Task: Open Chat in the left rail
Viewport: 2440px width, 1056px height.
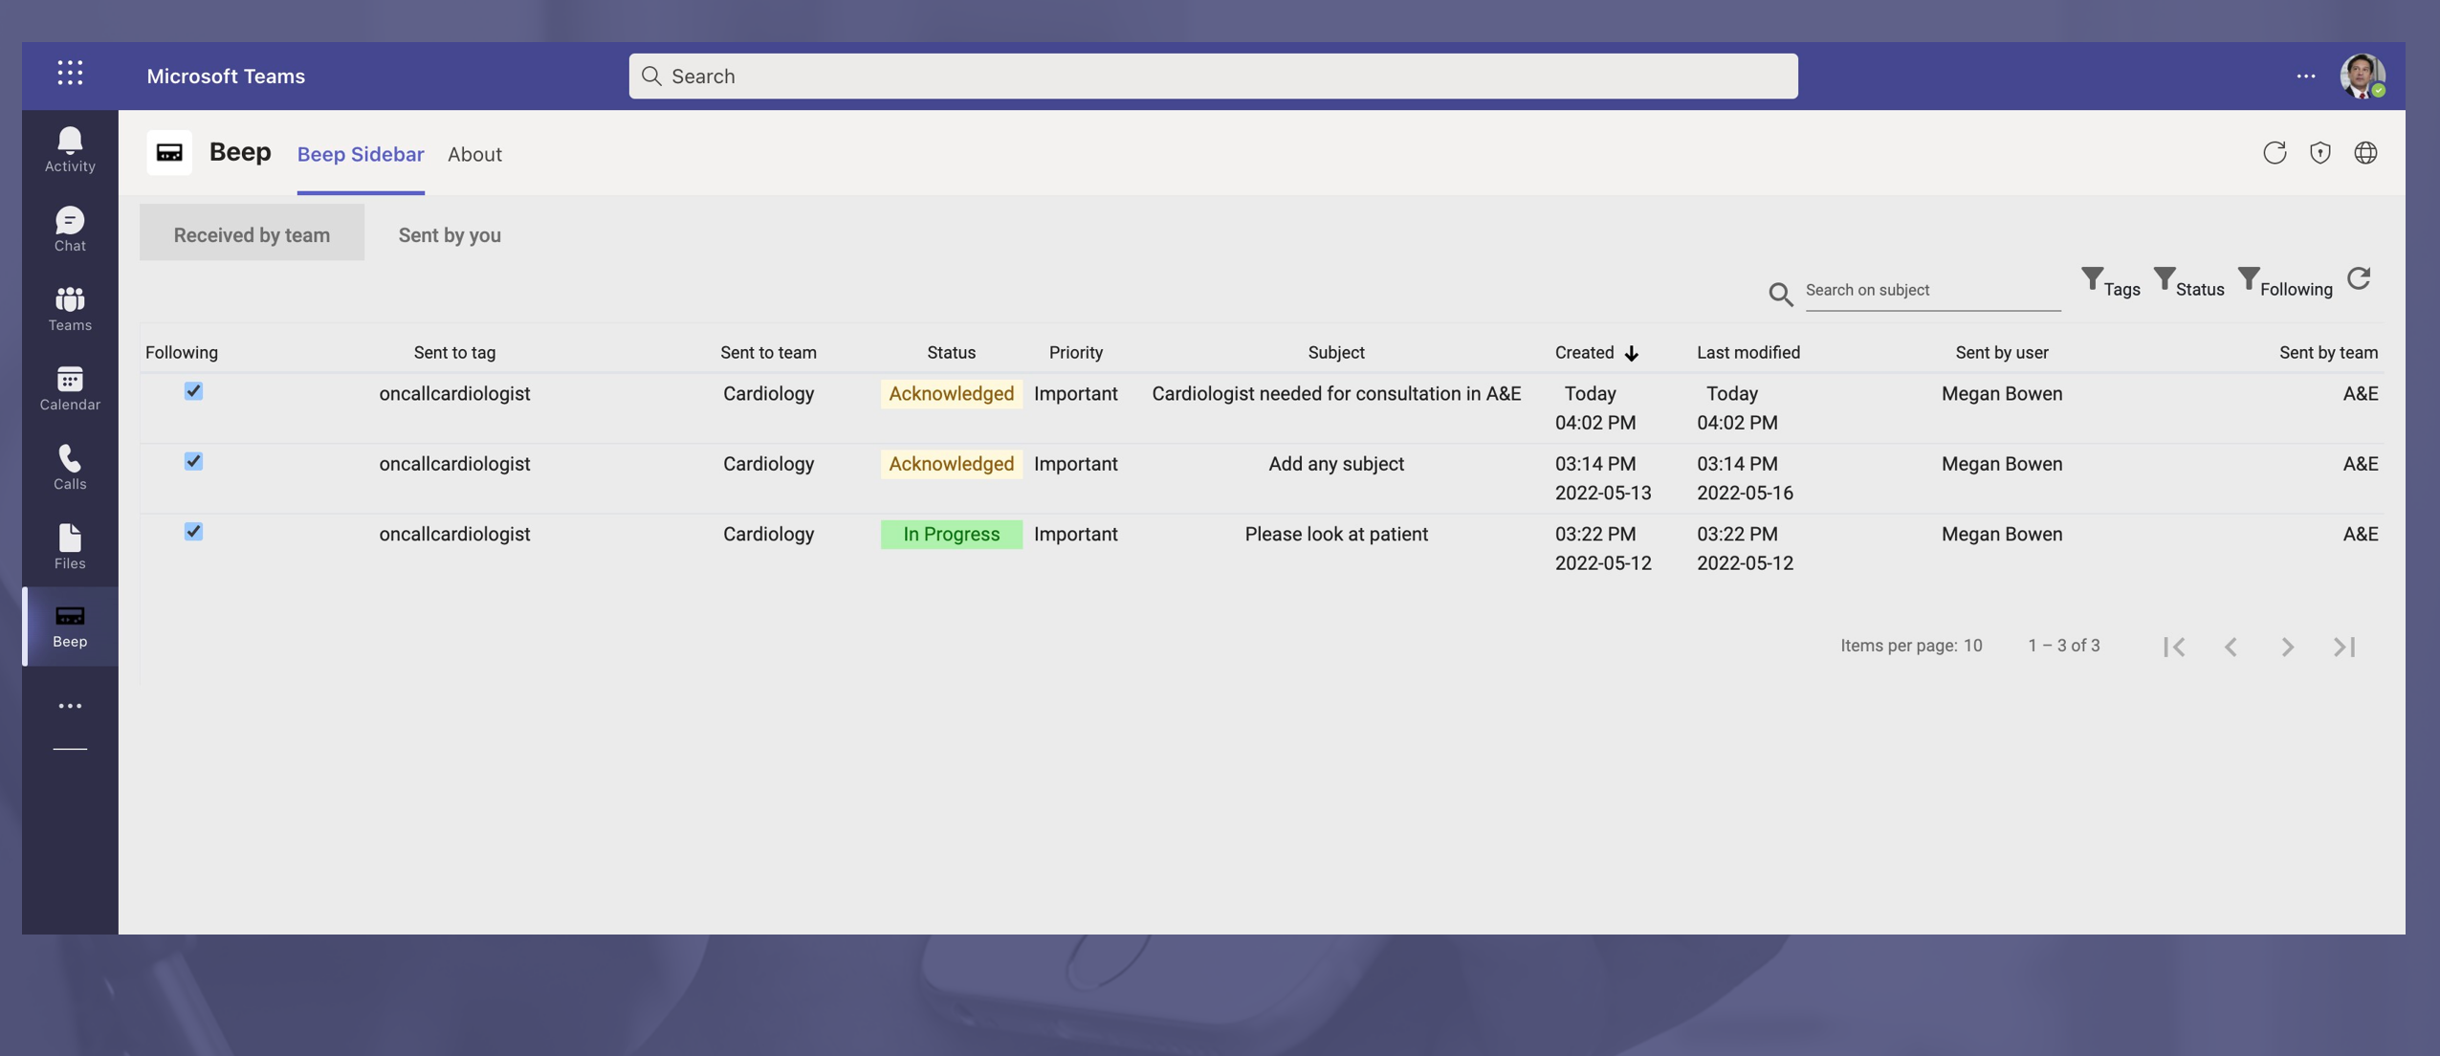Action: pos(70,229)
